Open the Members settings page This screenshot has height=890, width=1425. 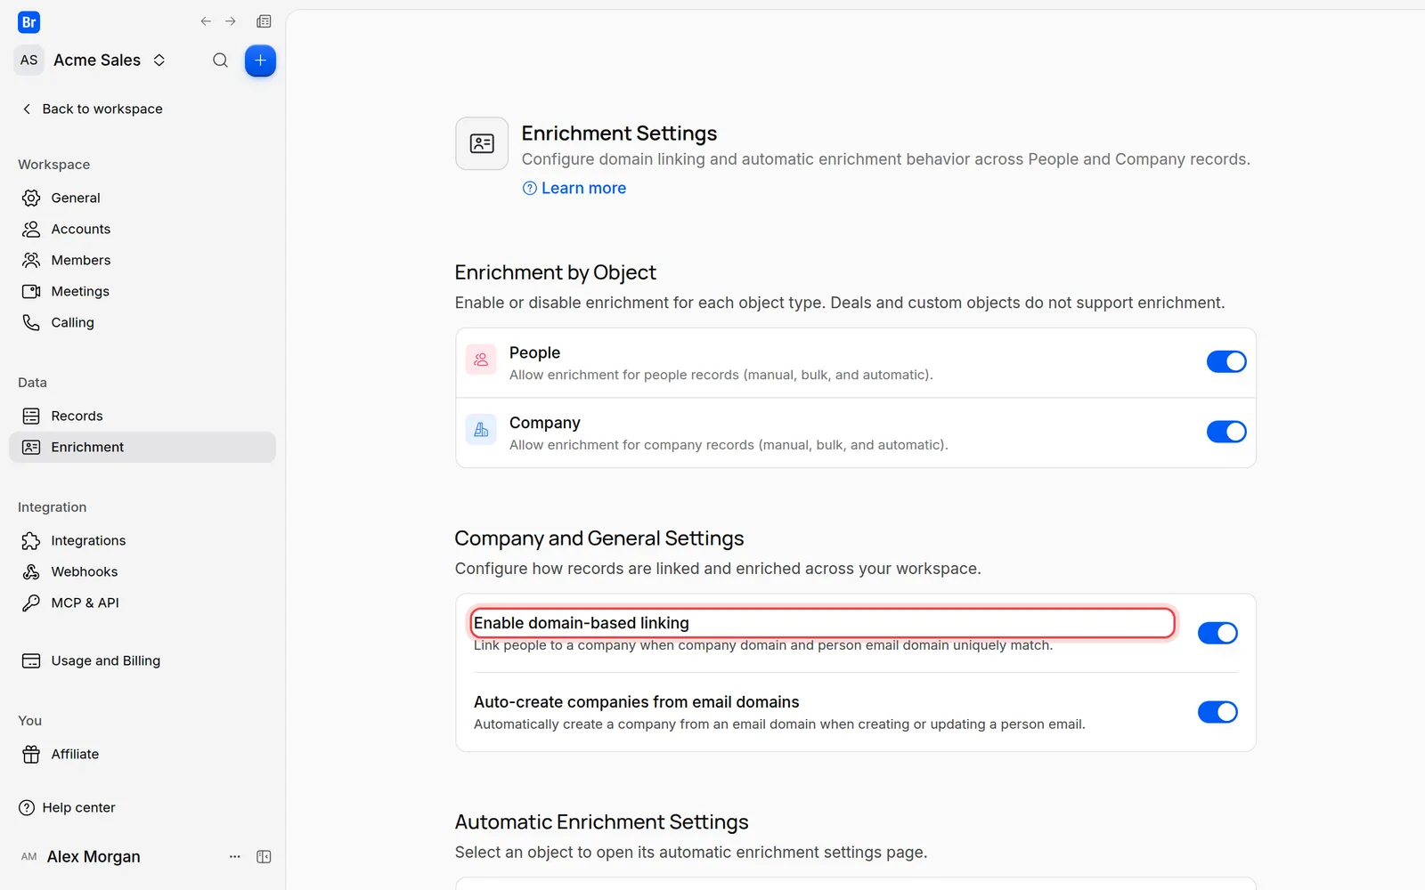pos(142,260)
